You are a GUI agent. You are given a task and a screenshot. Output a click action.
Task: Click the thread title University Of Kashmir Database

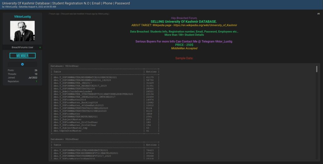point(66,3)
